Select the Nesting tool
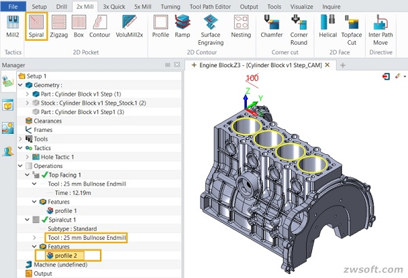The width and height of the screenshot is (408, 278). point(241,26)
